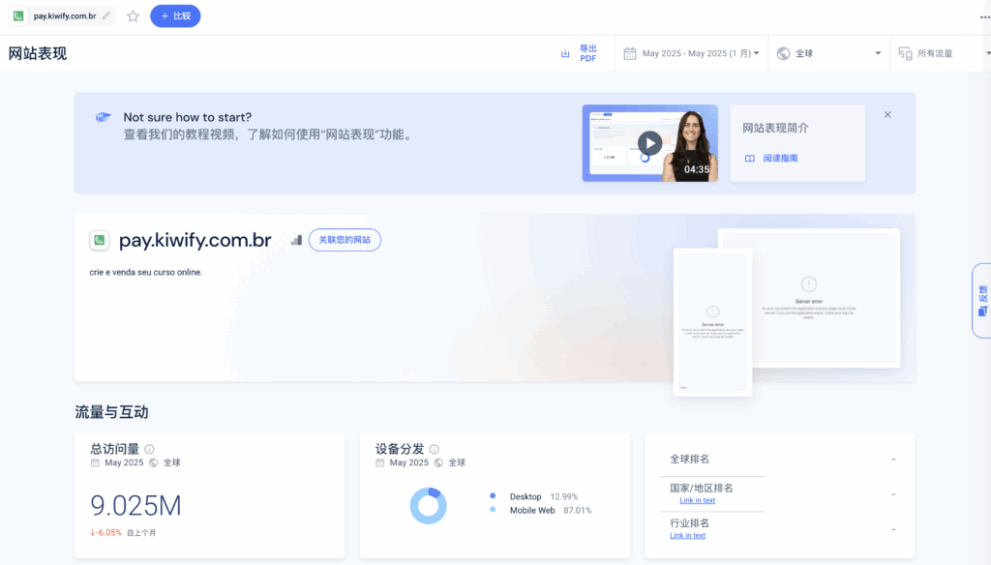
Task: Click the -6.05% change indicator
Action: (x=105, y=533)
